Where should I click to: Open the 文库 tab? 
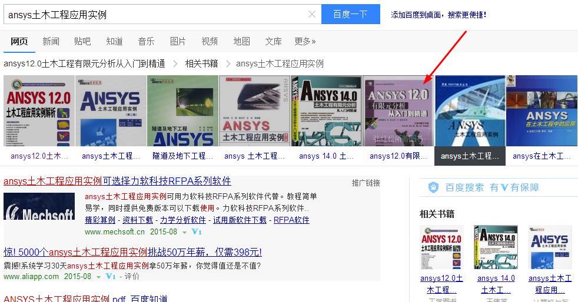pos(273,41)
